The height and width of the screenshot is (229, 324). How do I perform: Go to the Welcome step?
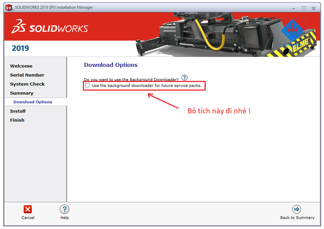21,66
